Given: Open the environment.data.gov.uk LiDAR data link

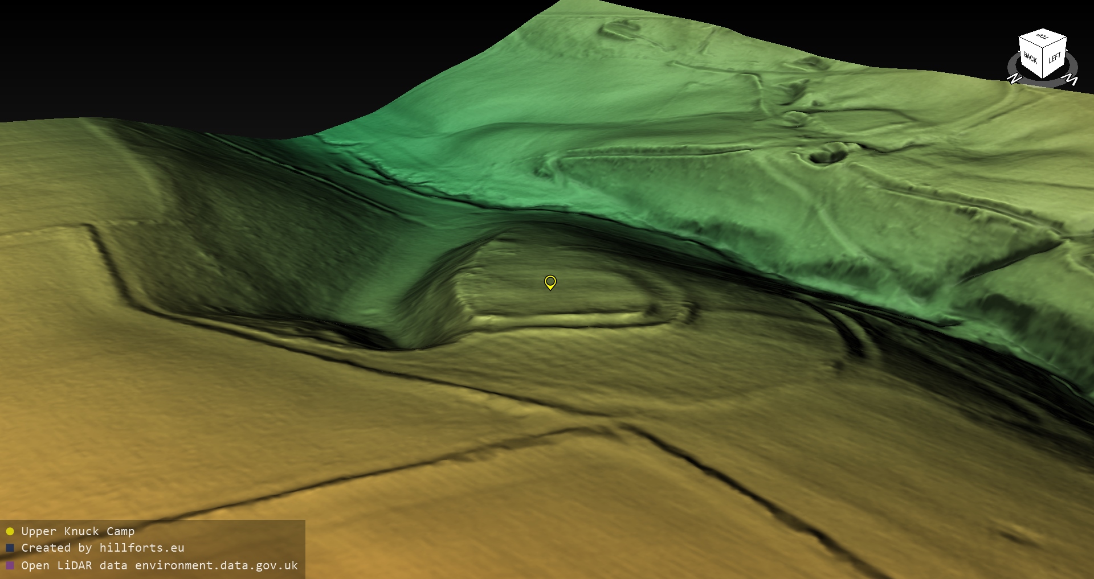Looking at the screenshot, I should coord(159,566).
